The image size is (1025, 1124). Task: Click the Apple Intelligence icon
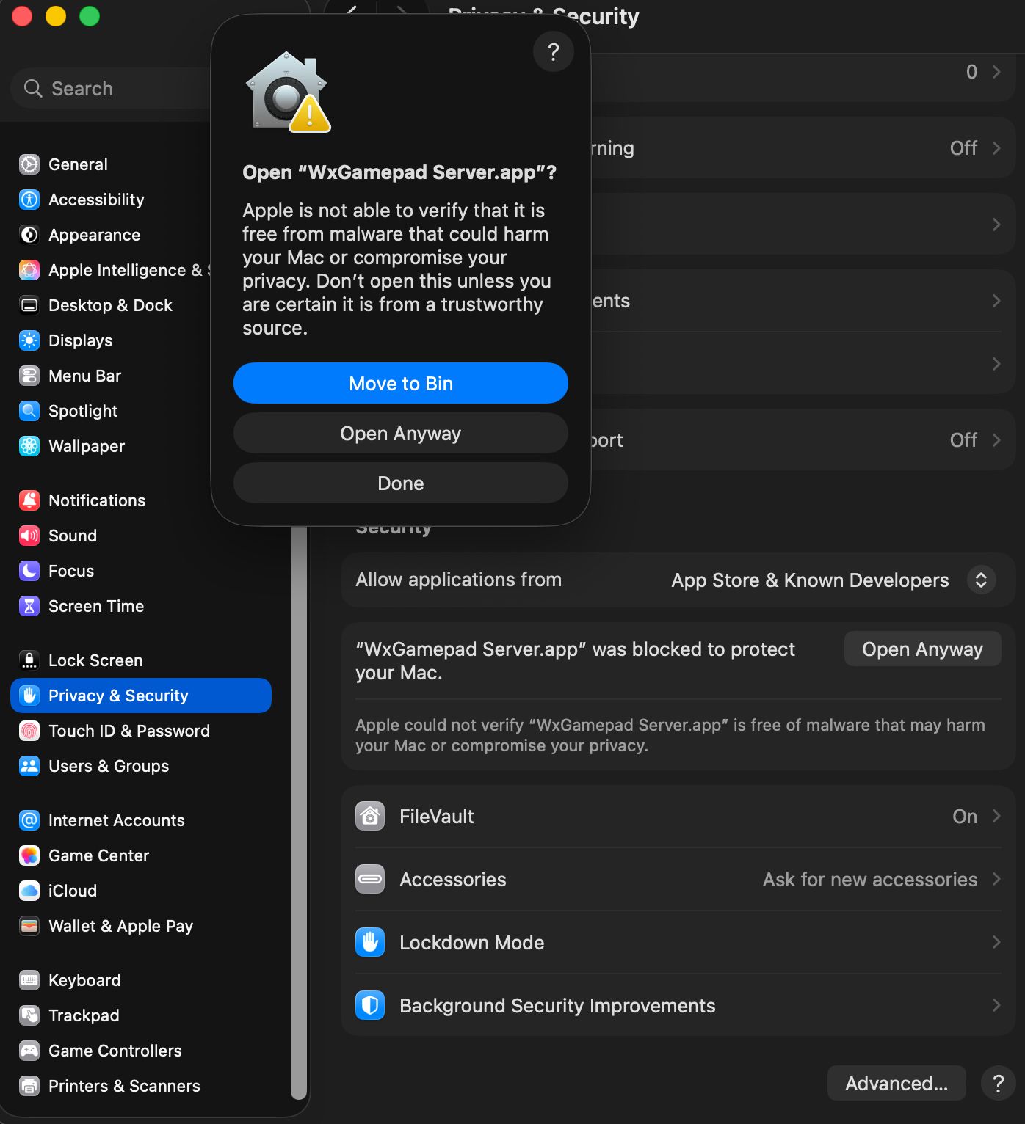[x=29, y=270]
